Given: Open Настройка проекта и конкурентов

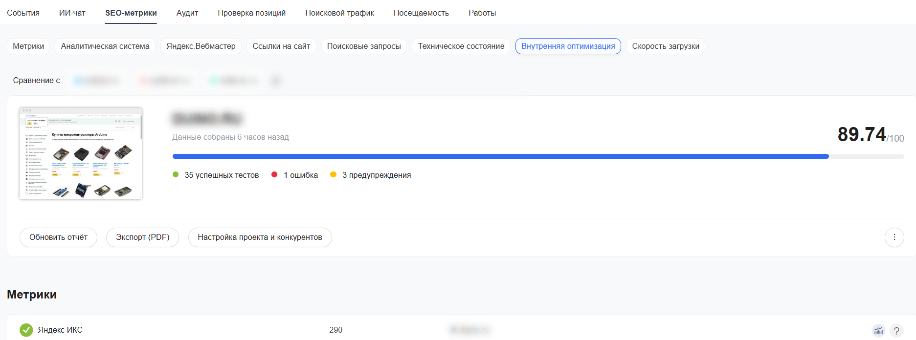Looking at the screenshot, I should [260, 237].
